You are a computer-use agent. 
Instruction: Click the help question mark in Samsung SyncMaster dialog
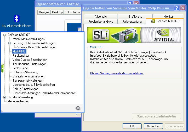click(176, 8)
